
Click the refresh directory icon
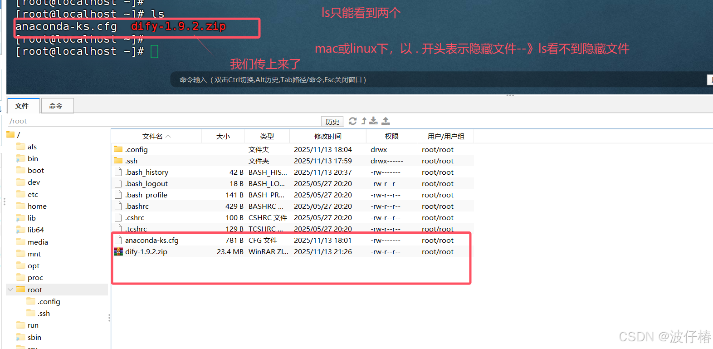352,121
